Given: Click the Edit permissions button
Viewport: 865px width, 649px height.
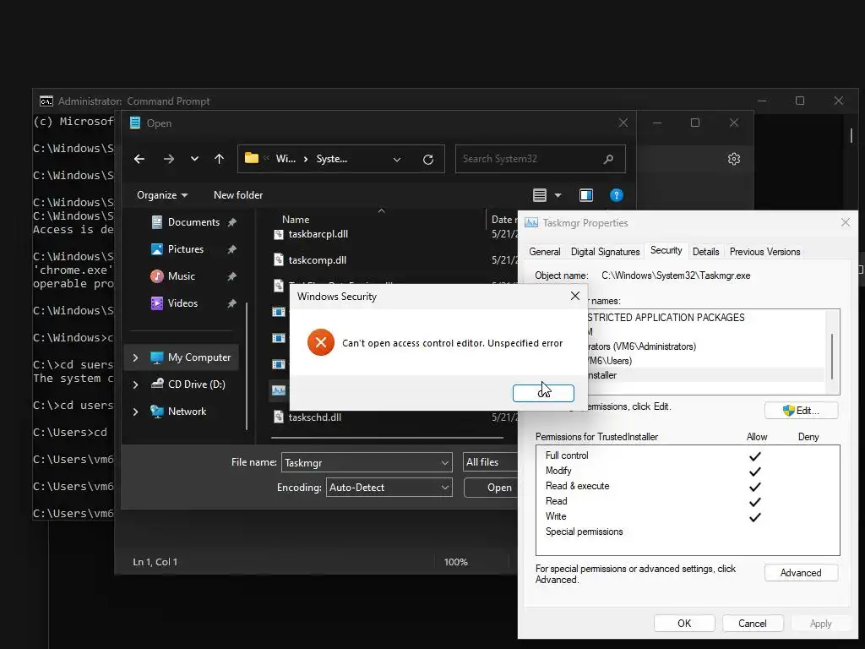Looking at the screenshot, I should pyautogui.click(x=801, y=411).
